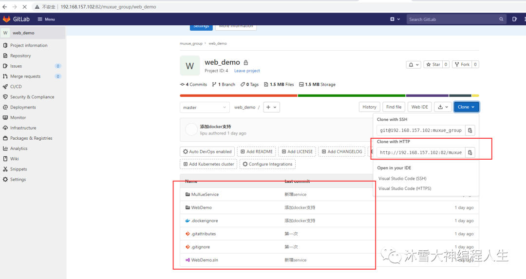The width and height of the screenshot is (526, 279).
Task: Open Issues in the sidebar
Action: pyautogui.click(x=16, y=66)
